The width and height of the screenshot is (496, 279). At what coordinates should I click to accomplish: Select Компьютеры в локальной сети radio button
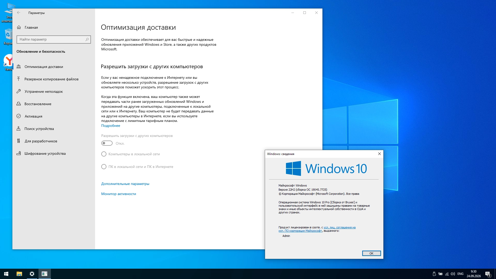(x=104, y=154)
